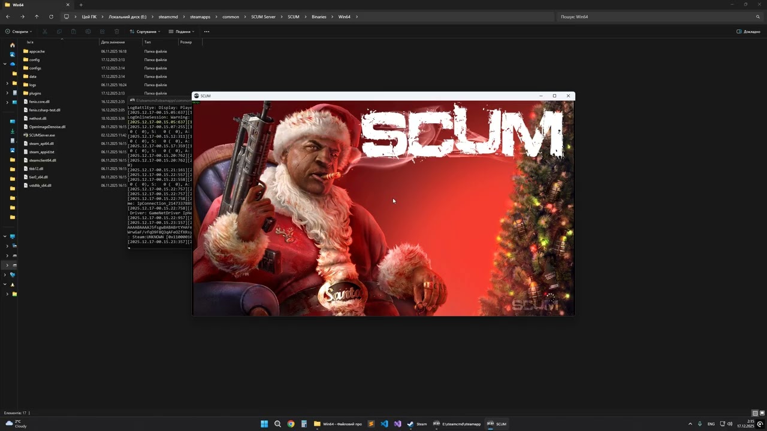
Task: Click the Rename toolbar icon
Action: [87, 32]
